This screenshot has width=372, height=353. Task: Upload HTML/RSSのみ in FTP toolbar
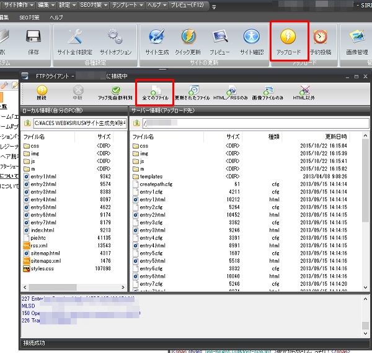coord(231,93)
